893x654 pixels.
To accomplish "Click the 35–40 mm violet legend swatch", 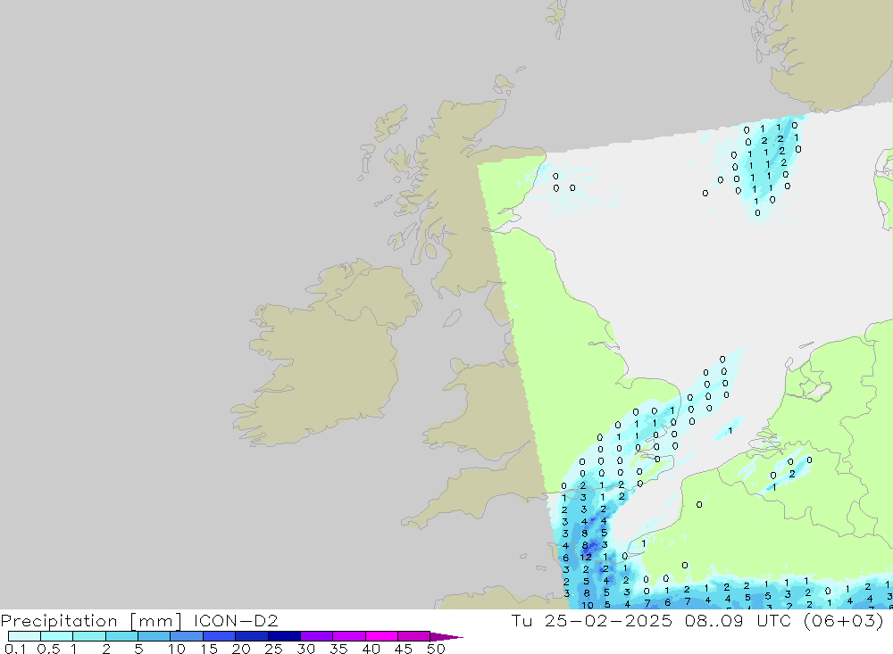I will coord(349,636).
